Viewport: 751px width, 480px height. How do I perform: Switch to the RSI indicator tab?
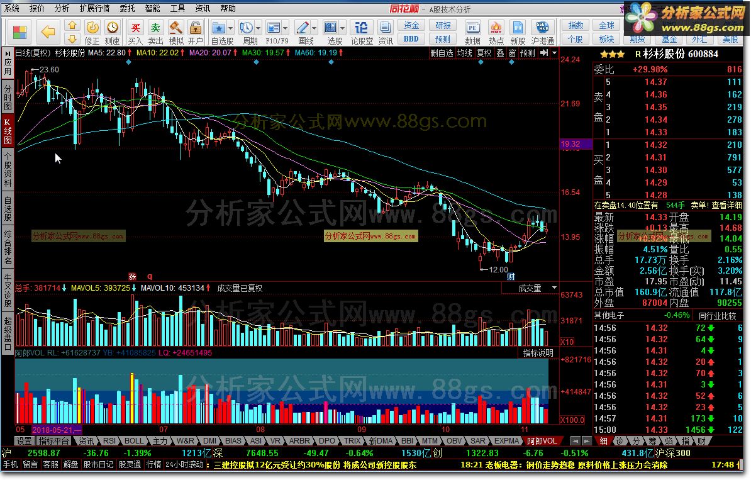[x=109, y=441]
